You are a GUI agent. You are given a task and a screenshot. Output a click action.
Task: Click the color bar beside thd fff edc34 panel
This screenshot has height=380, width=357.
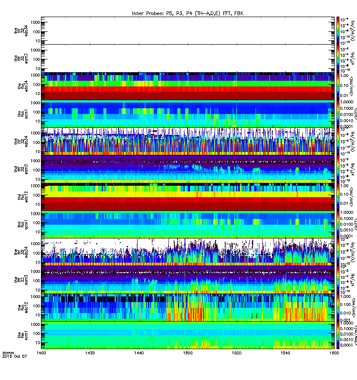(338, 141)
